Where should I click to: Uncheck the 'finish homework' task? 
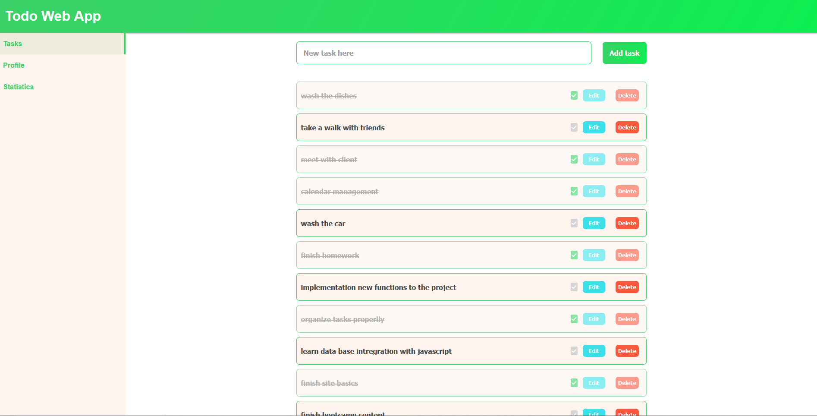coord(574,255)
